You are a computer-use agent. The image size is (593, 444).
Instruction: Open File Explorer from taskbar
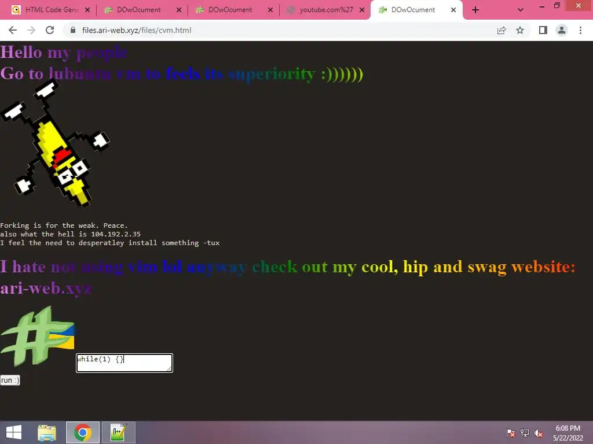coord(47,432)
